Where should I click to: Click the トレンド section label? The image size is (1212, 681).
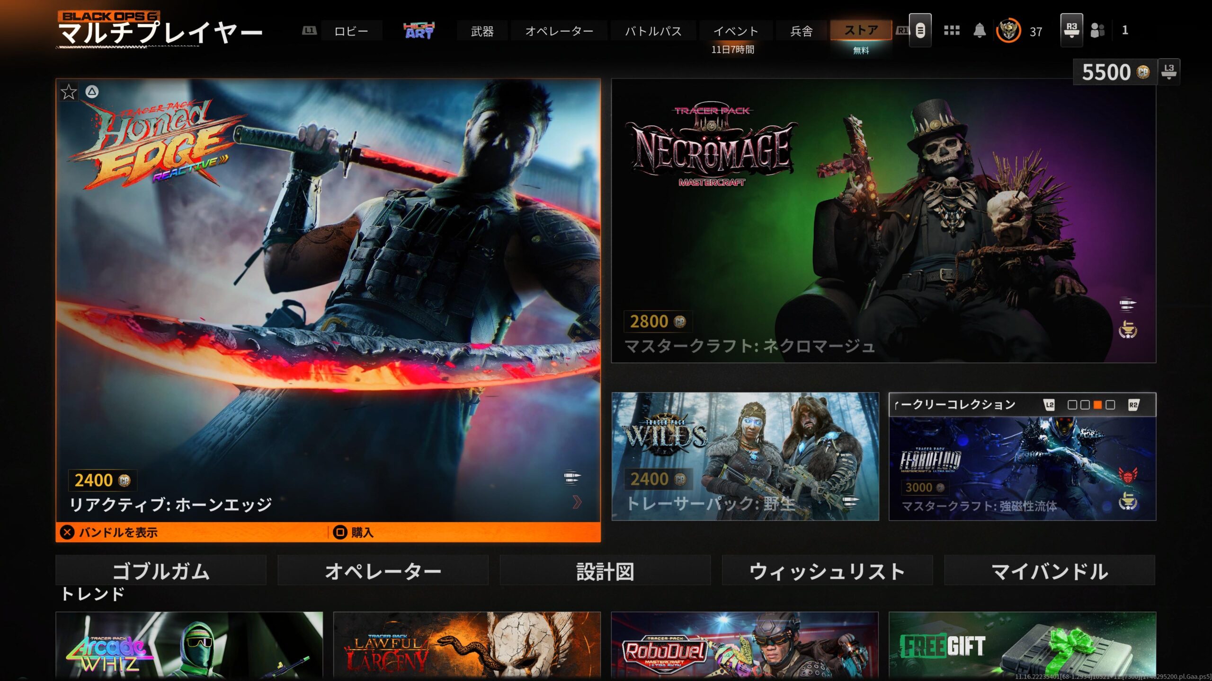(93, 594)
